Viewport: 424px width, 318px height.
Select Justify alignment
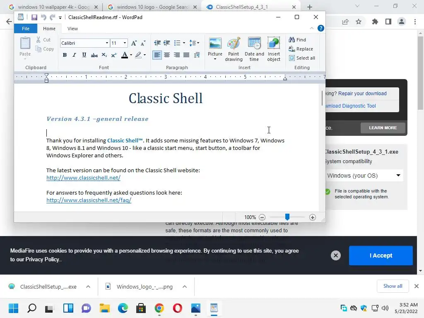(186, 55)
